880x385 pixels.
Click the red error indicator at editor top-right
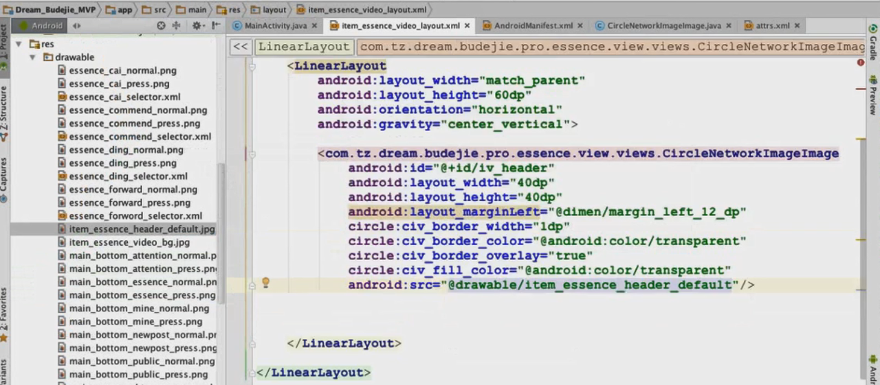861,62
